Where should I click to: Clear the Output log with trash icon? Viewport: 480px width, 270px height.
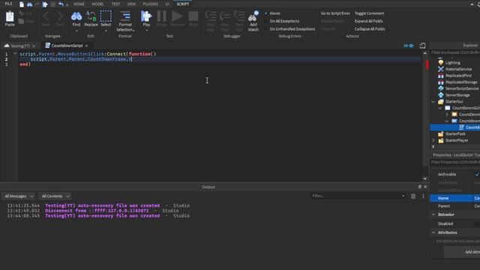pos(413,196)
